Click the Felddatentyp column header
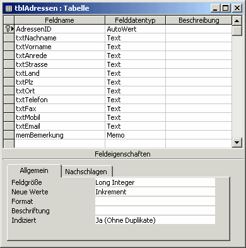 [x=135, y=20]
